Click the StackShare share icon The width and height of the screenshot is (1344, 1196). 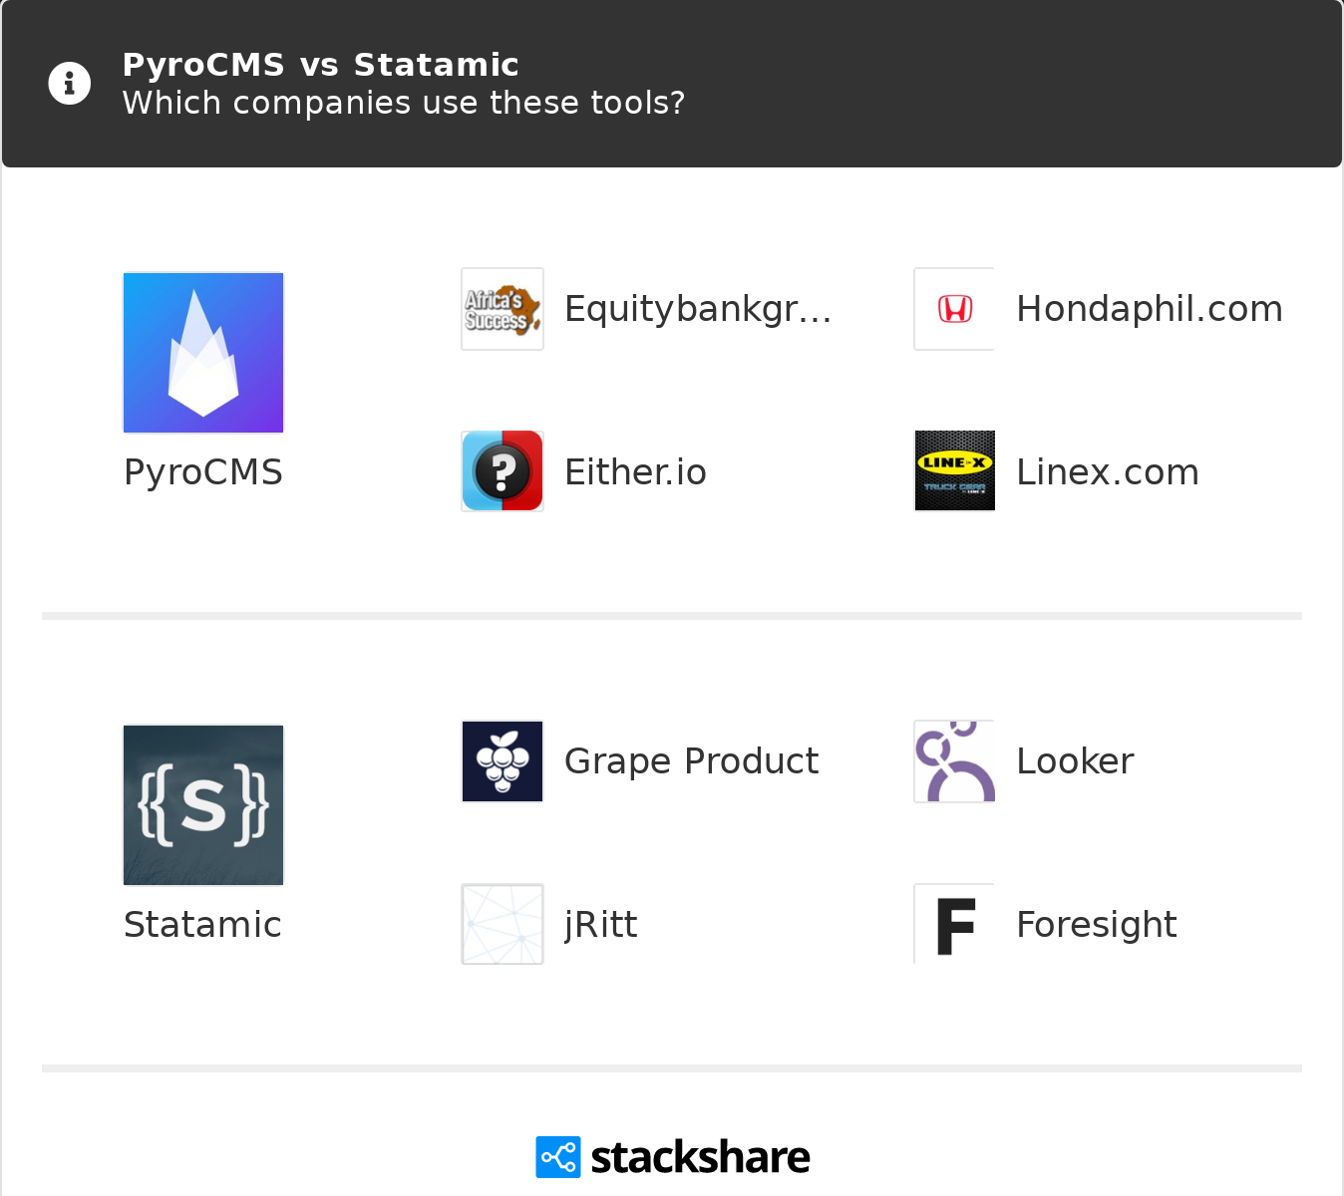click(x=558, y=1157)
